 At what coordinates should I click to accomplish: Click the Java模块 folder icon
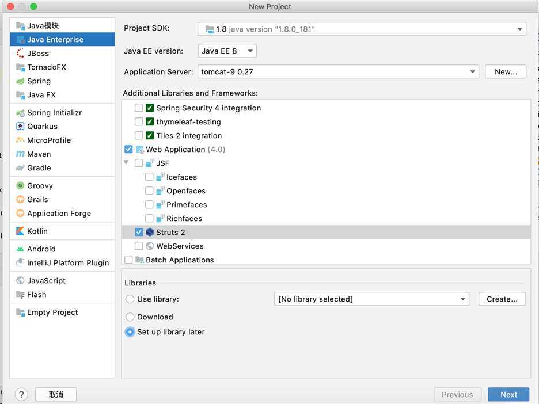coord(20,26)
